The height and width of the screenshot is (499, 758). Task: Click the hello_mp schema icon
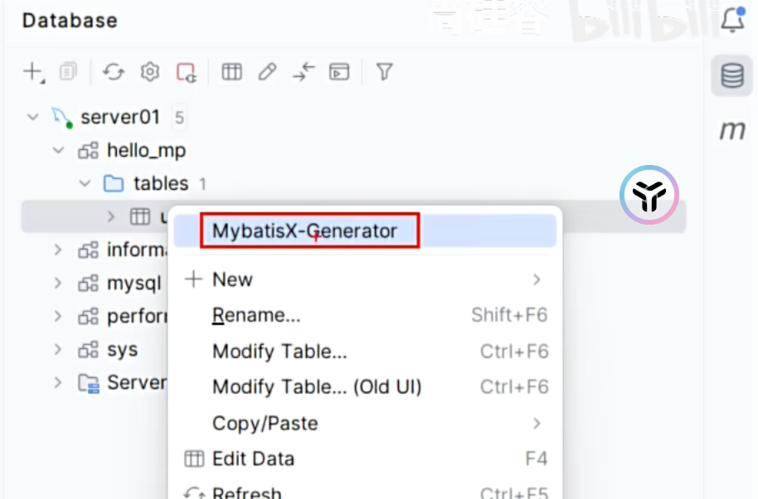coord(89,151)
